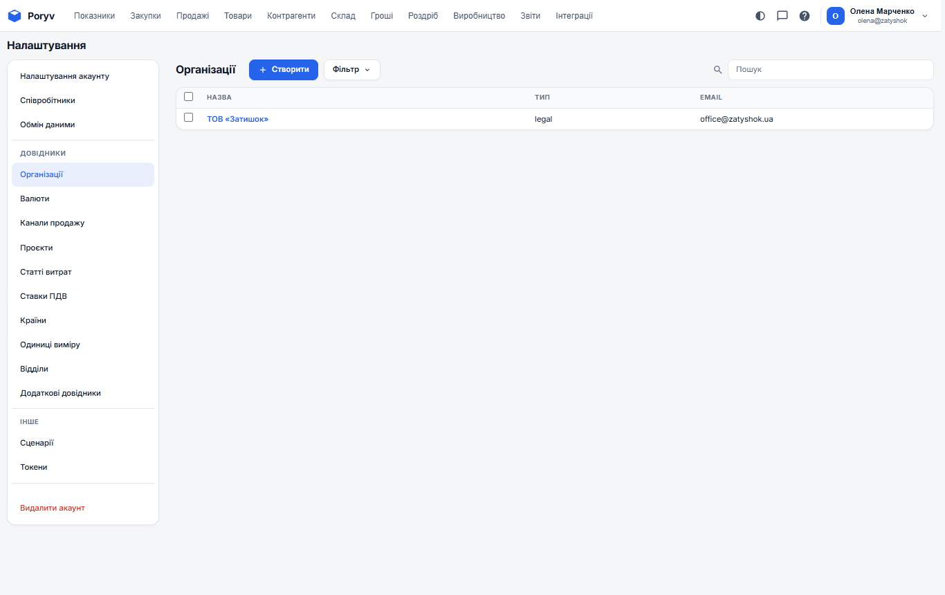Image resolution: width=945 pixels, height=595 pixels.
Task: Open the Інтеграції menu
Action: point(574,16)
